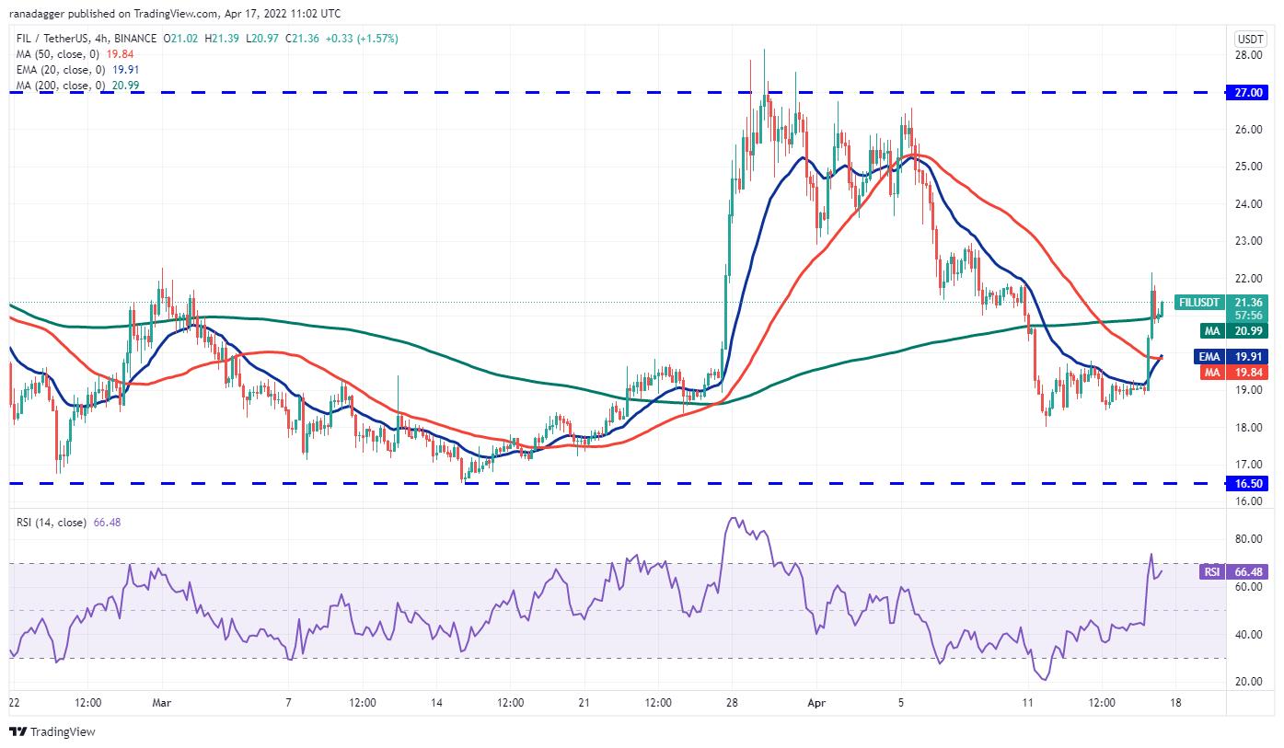This screenshot has height=748, width=1284.
Task: Click the latest green candlestick near 21.36
Action: click(1163, 308)
